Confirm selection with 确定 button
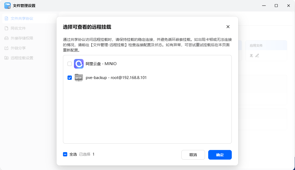This screenshot has width=295, height=170. pos(220,155)
